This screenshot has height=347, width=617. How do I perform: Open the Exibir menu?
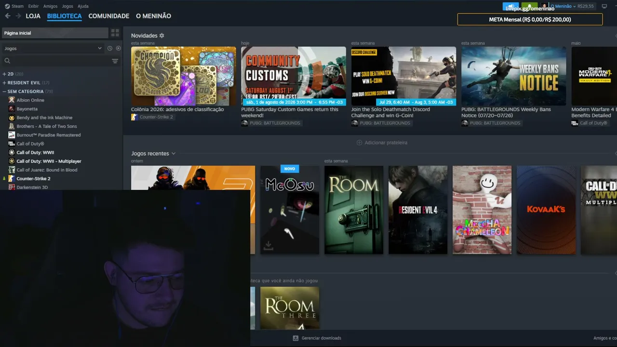33,6
